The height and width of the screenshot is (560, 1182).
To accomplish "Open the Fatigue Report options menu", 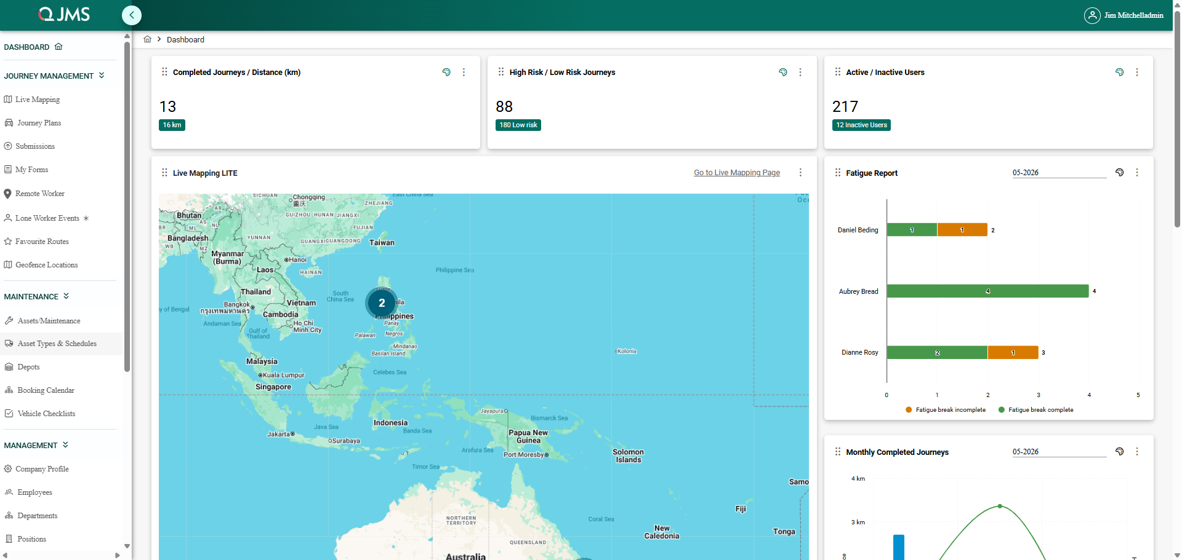I will click(1137, 173).
